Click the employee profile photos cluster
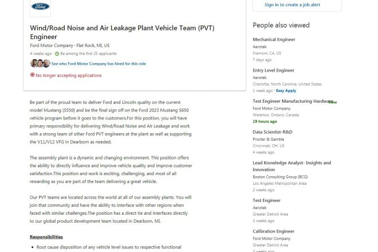 (x=40, y=64)
